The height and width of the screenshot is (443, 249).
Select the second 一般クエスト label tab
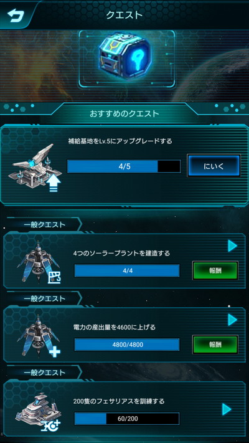[44, 298]
